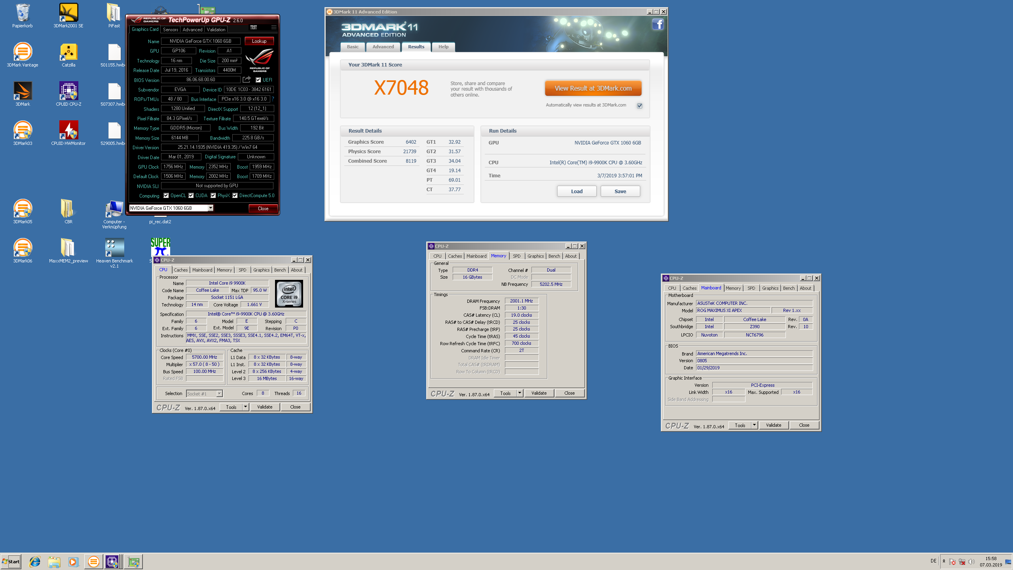Screen dimensions: 1013x570
Task: Open the Facebook icon in 3DMark 11
Action: [x=658, y=25]
